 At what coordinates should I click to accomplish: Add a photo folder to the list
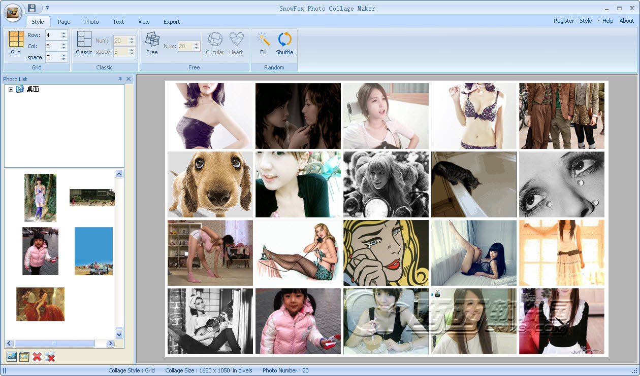[24, 357]
